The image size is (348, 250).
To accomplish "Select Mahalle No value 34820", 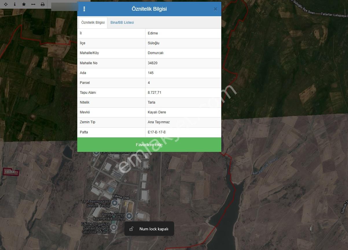I will coord(152,63).
